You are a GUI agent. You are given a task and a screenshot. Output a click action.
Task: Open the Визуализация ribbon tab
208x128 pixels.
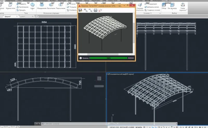(x=28, y=1)
